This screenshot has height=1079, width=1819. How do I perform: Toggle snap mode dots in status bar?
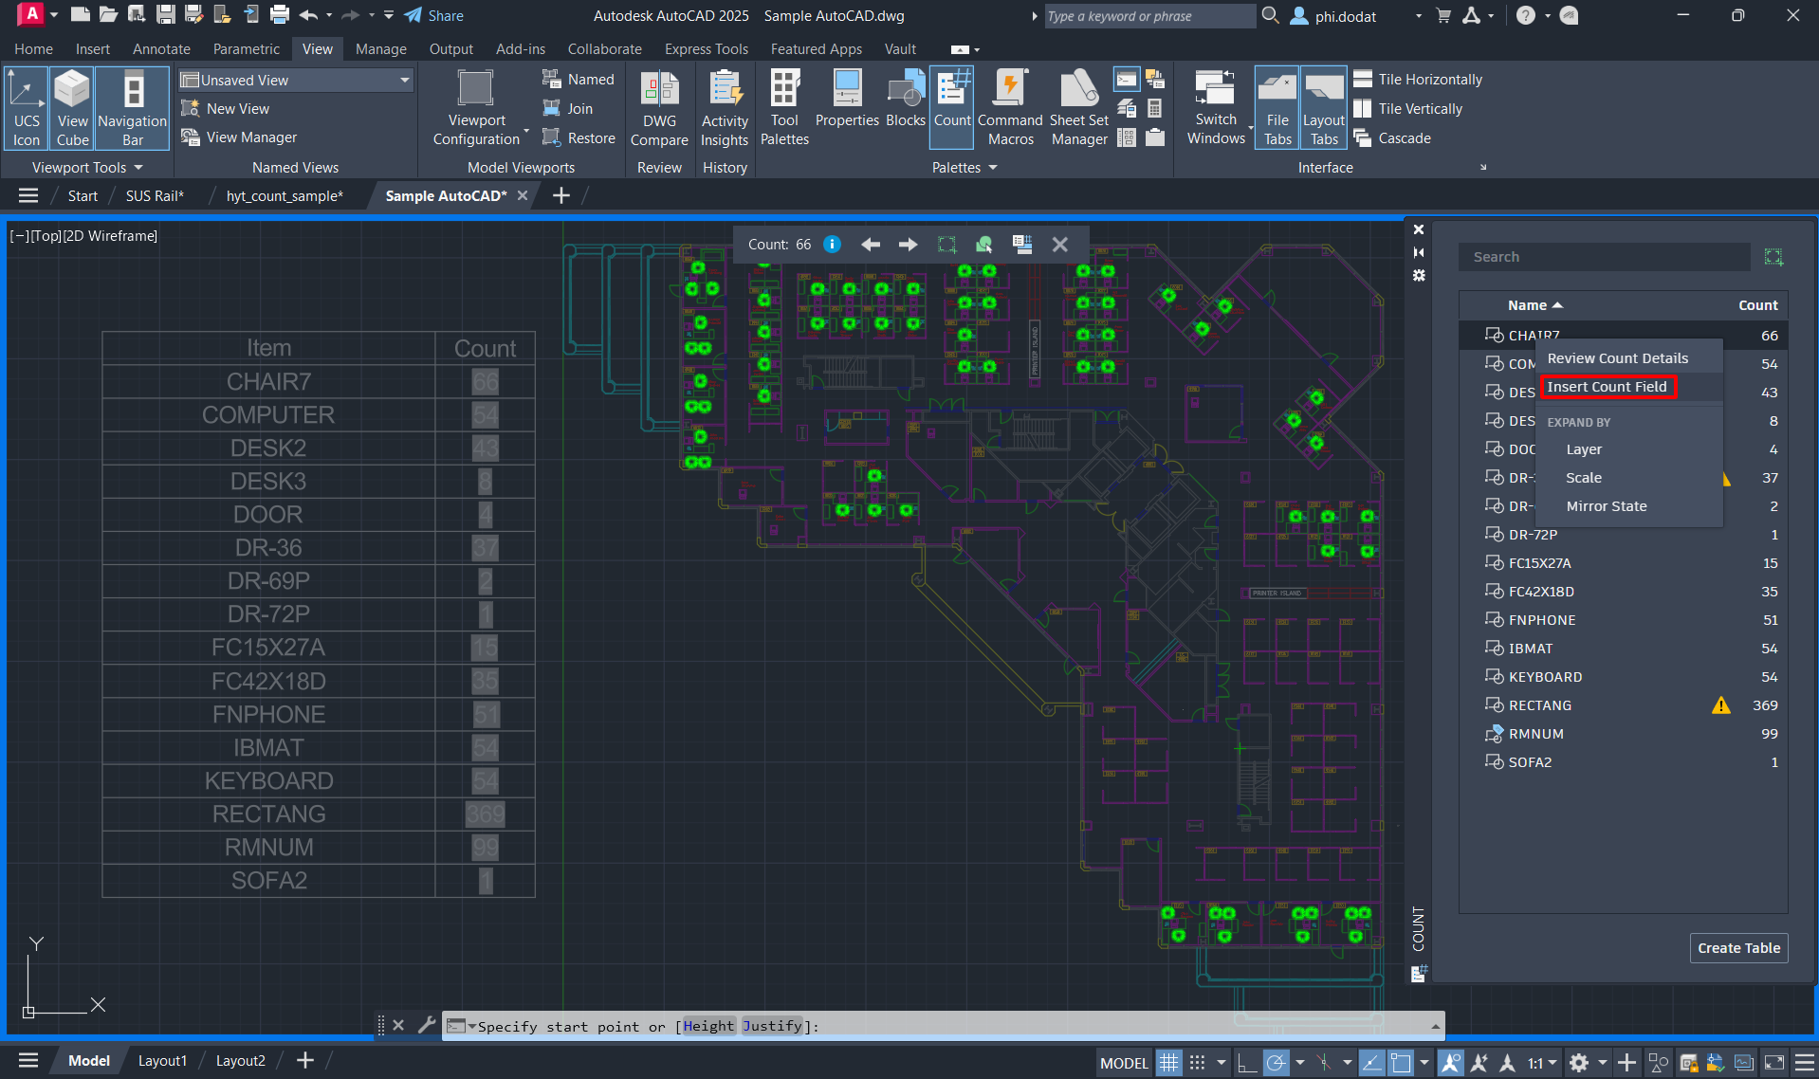[x=1198, y=1063]
